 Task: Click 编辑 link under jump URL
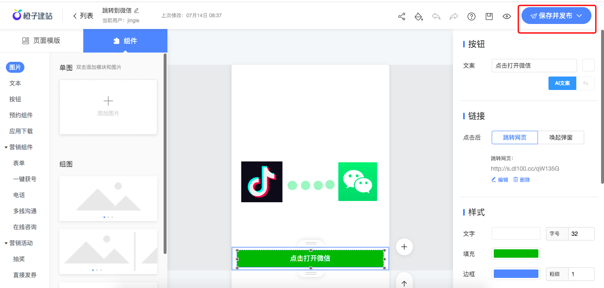(x=500, y=180)
